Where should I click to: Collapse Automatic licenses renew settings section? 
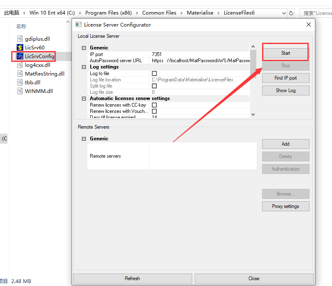tap(84, 99)
